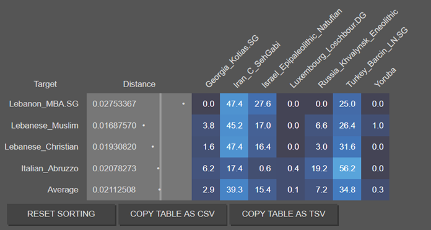The height and width of the screenshot is (230, 431).
Task: Click the 56.2 cell for Italian_Abruzzo
Action: click(347, 168)
